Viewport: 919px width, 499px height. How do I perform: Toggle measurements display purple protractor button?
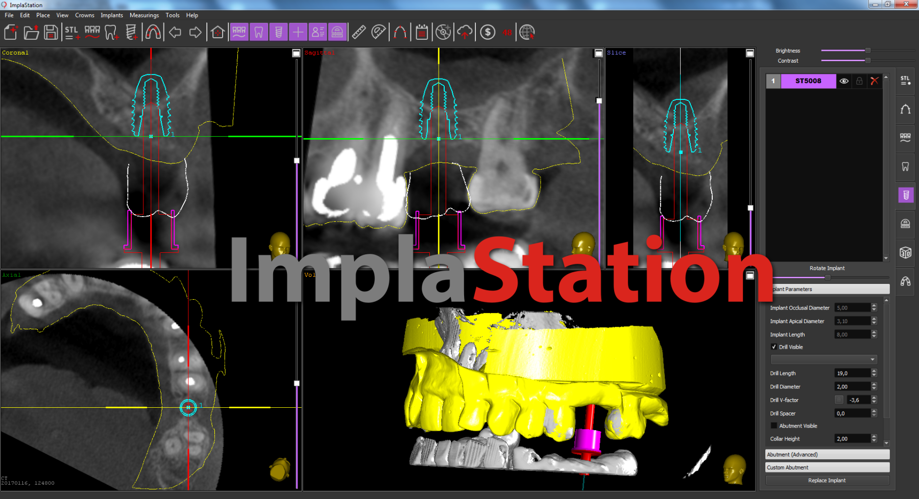pyautogui.click(x=337, y=32)
